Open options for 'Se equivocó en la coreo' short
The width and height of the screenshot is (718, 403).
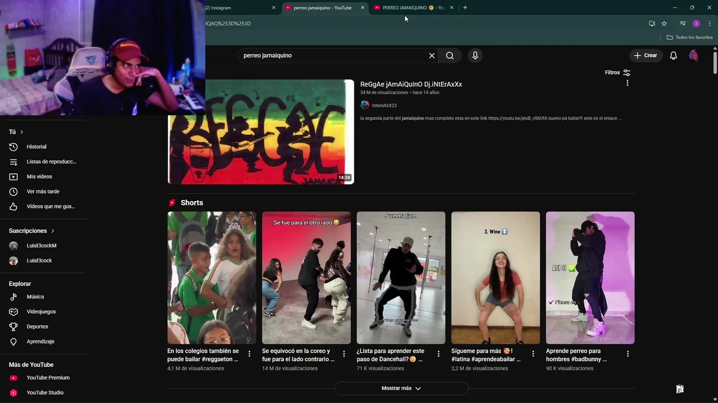344,354
